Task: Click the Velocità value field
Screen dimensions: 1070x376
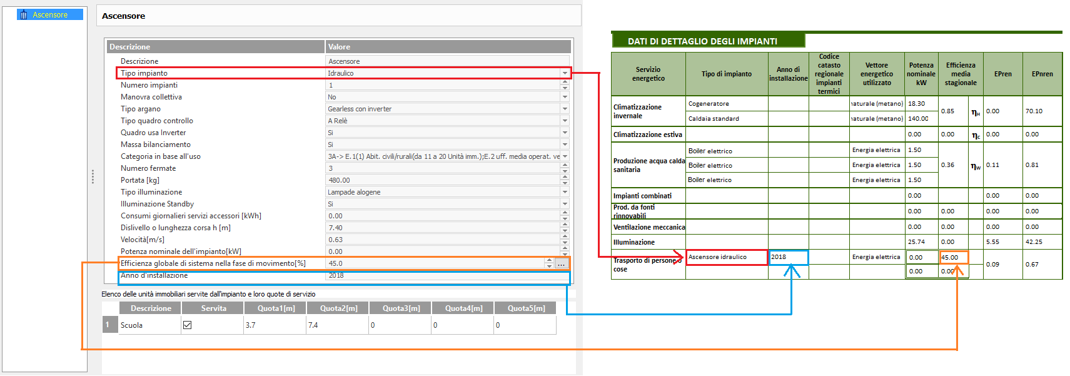Action: coord(438,240)
